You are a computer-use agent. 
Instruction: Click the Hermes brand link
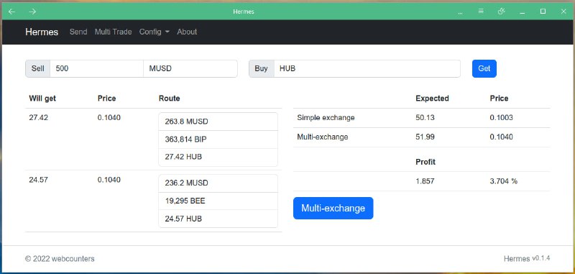click(x=42, y=32)
